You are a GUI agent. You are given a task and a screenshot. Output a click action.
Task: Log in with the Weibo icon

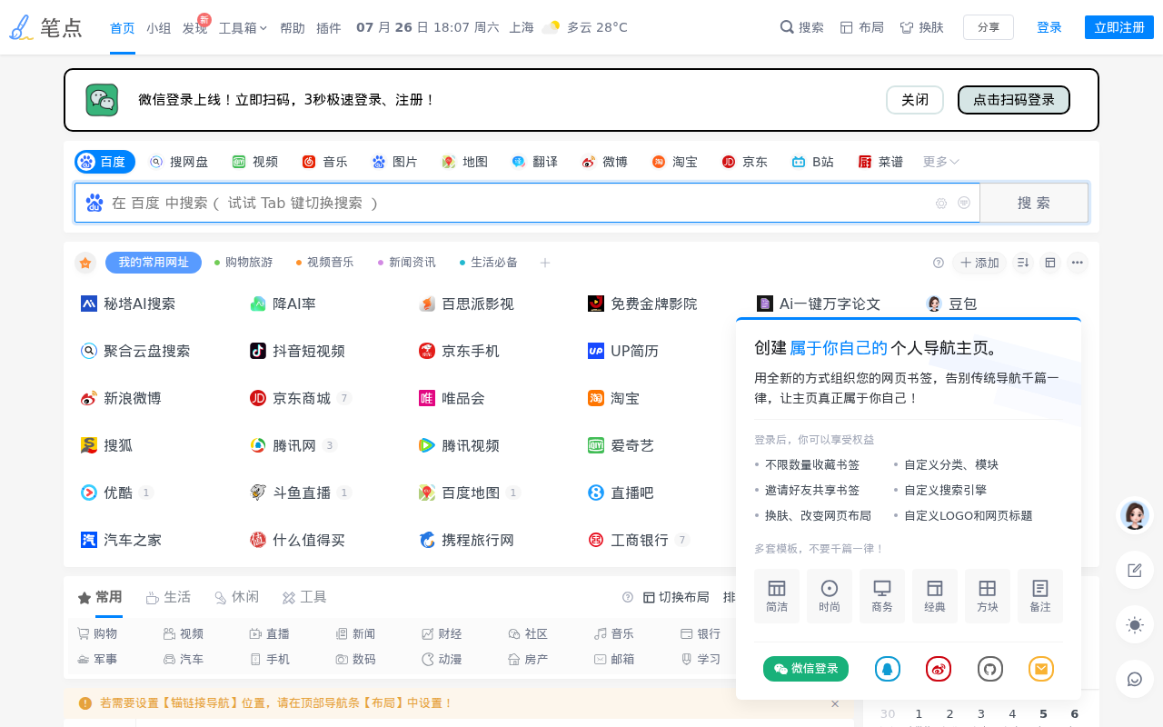click(x=939, y=669)
